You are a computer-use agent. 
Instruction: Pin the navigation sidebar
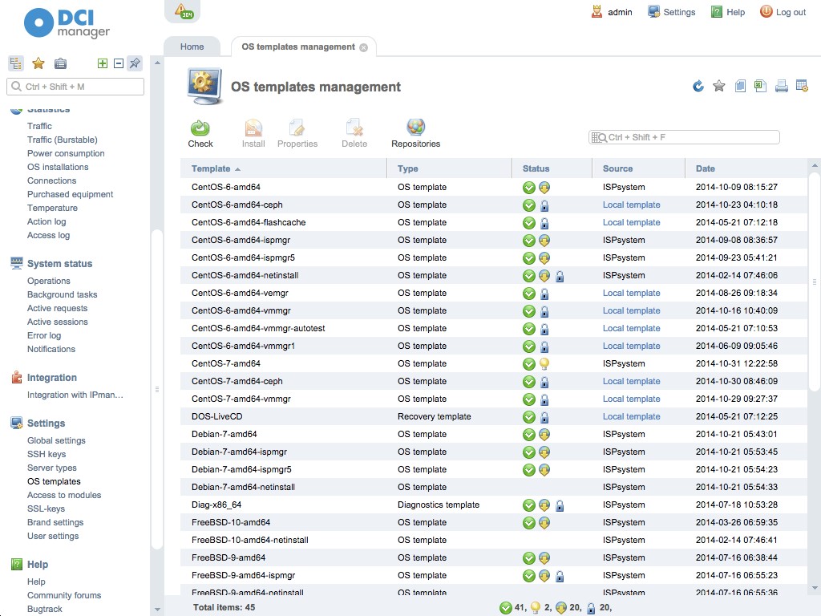[x=134, y=63]
